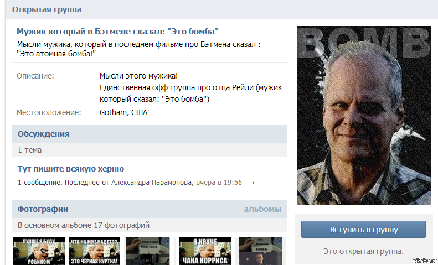Image resolution: width=438 pixels, height=265 pixels.
Task: Click the 'Обсуждения' section header
Action: click(43, 134)
